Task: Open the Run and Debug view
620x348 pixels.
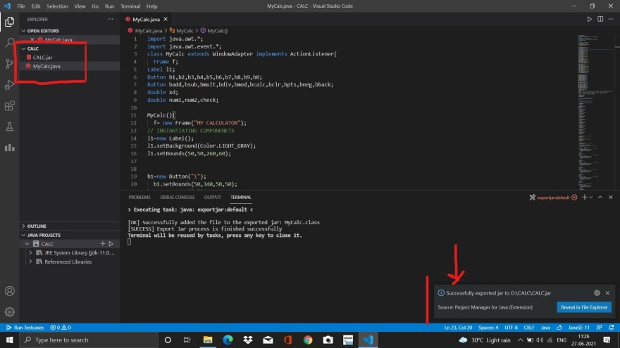Action: coord(9,84)
